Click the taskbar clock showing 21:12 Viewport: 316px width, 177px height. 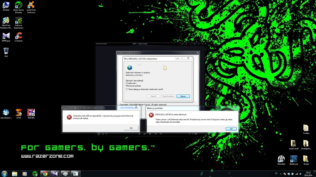307,173
